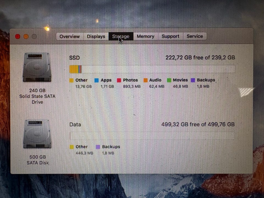Click the "62,4 MB" Audio value
Screen dimensions: 264x198
[x=157, y=87]
